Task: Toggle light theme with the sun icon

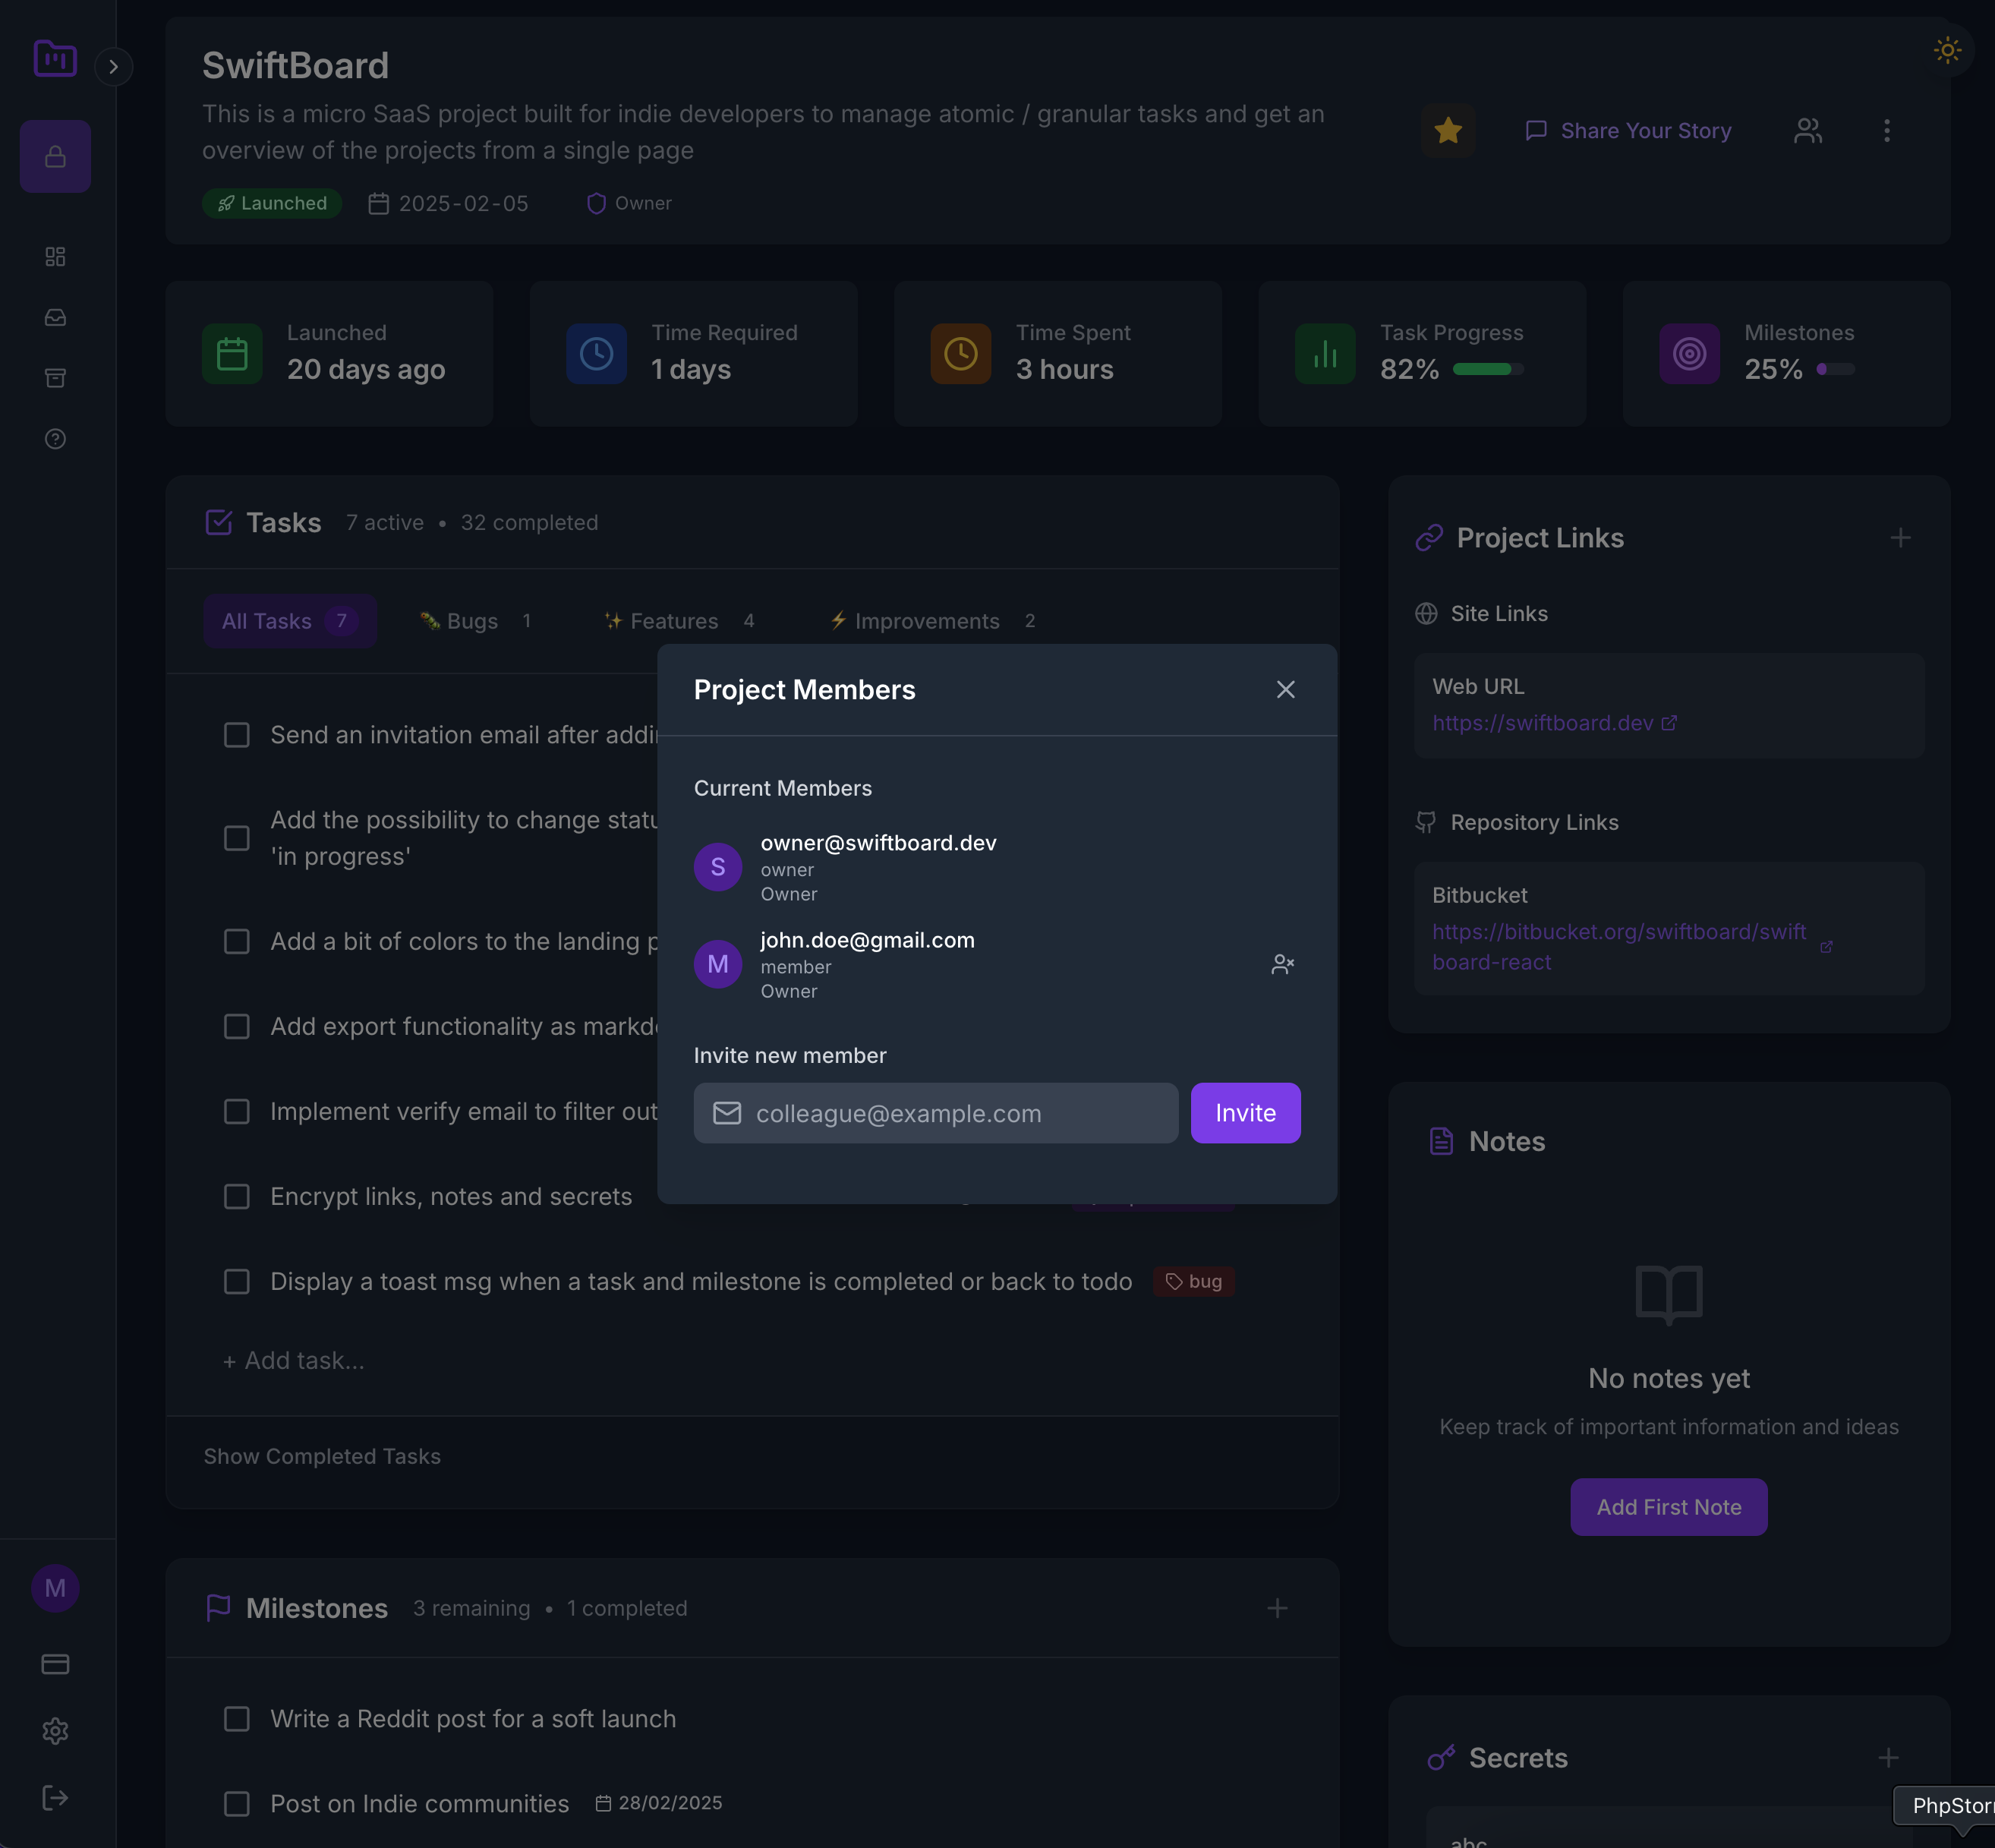Action: [1947, 50]
